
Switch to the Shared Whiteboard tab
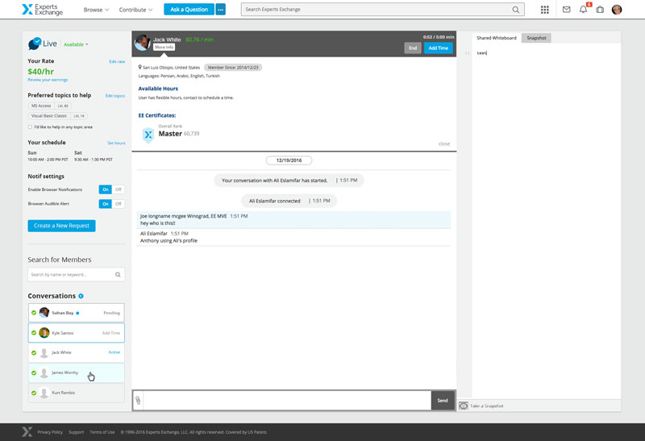497,38
